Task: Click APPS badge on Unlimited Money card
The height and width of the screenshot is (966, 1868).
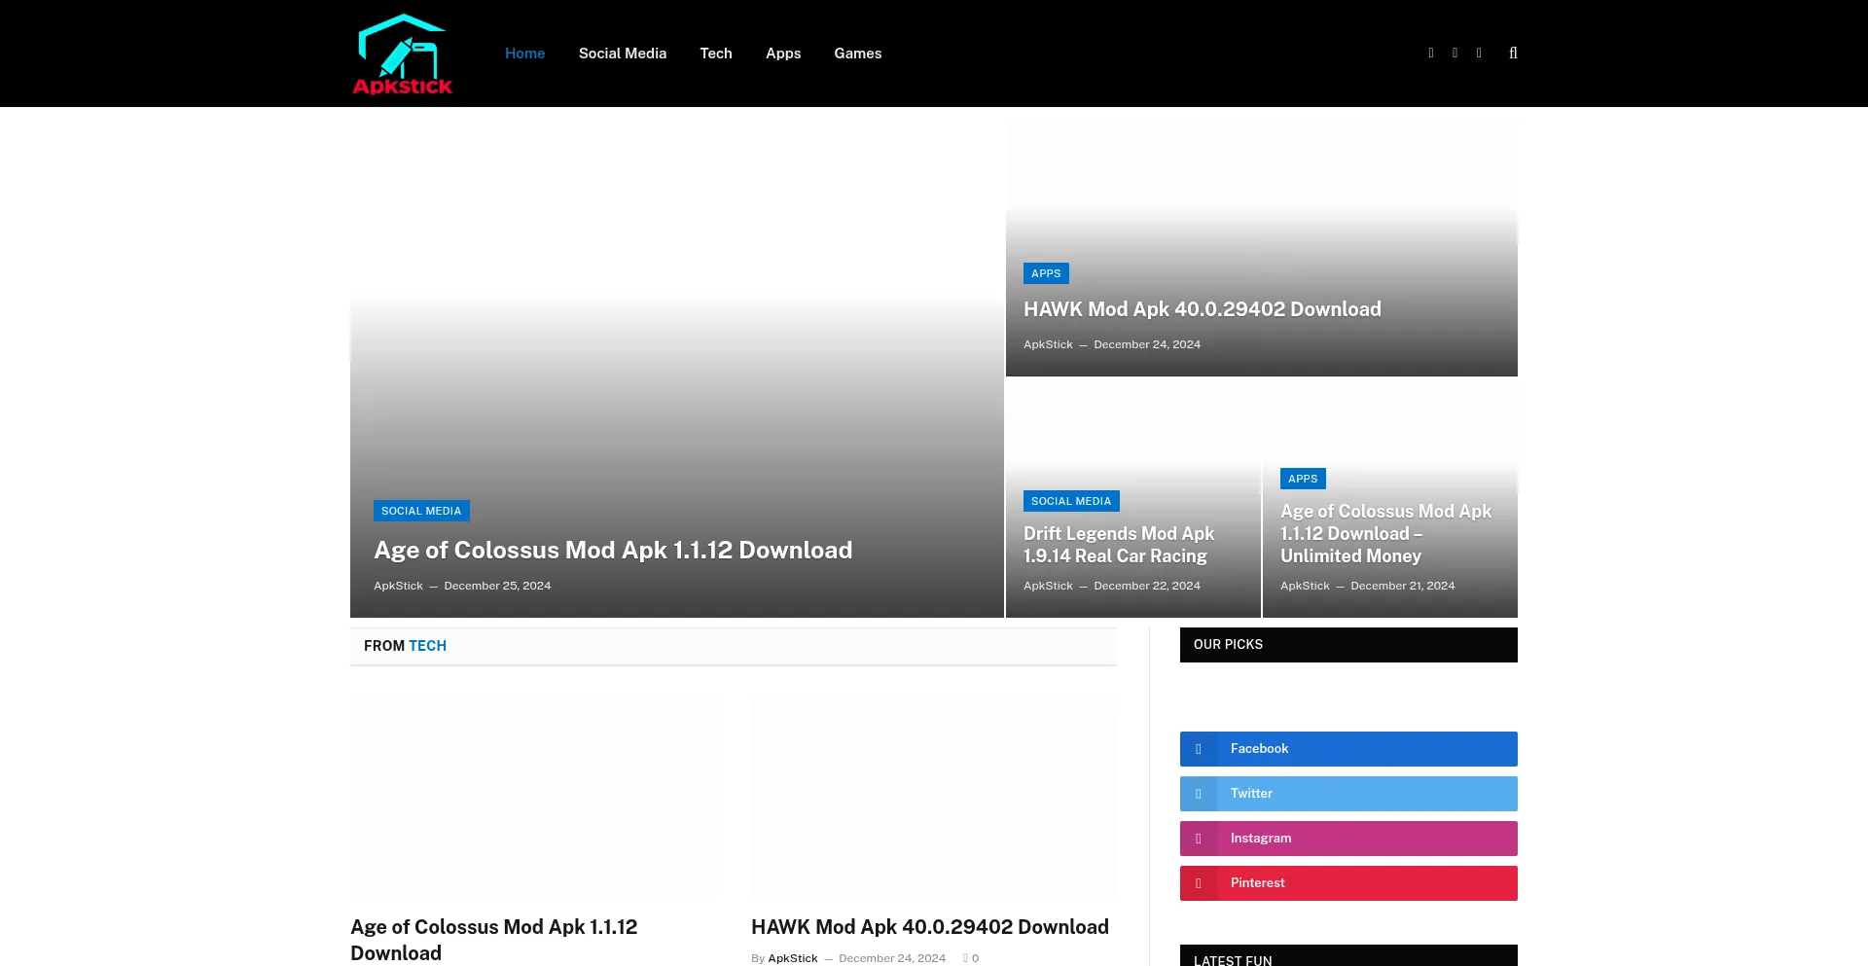Action: tap(1303, 479)
